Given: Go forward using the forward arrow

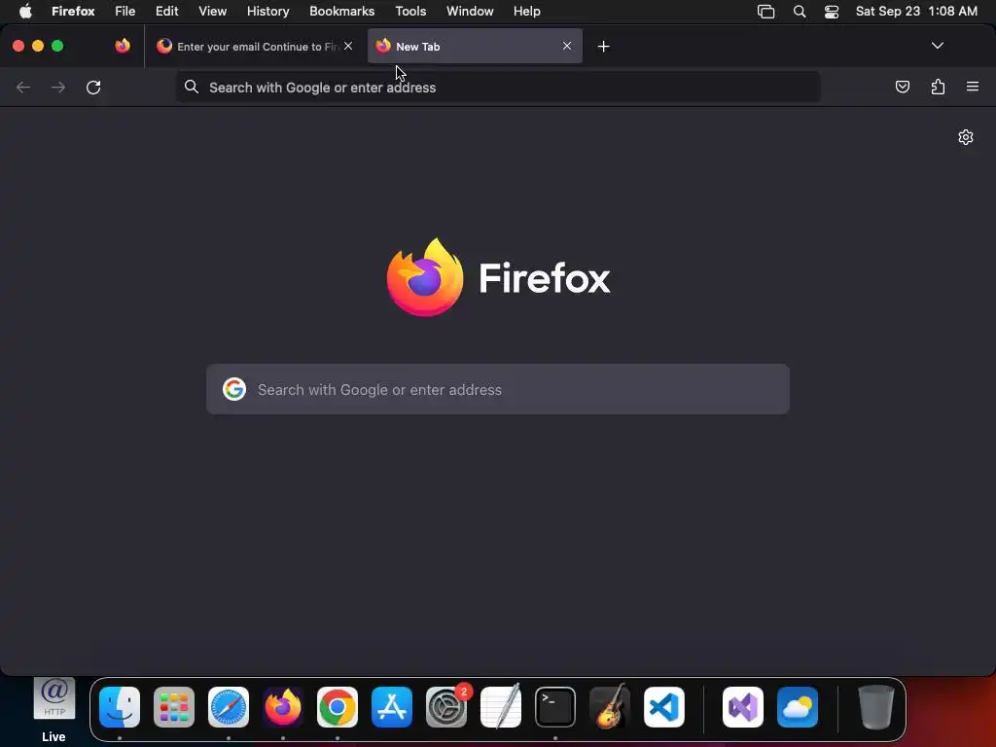Looking at the screenshot, I should (57, 87).
